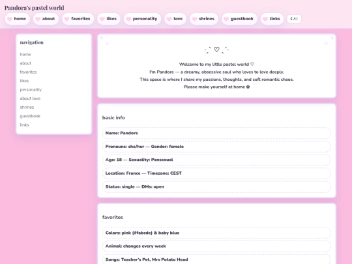Click the "Location: France — Timezone: CEST" row
This screenshot has width=352, height=264.
(x=216, y=173)
